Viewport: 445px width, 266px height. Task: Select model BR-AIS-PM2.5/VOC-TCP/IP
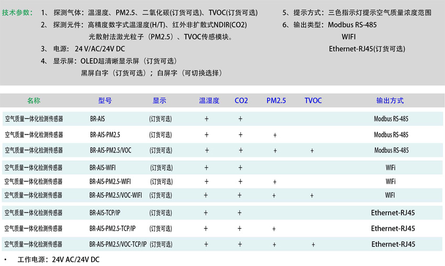pyautogui.click(x=118, y=244)
